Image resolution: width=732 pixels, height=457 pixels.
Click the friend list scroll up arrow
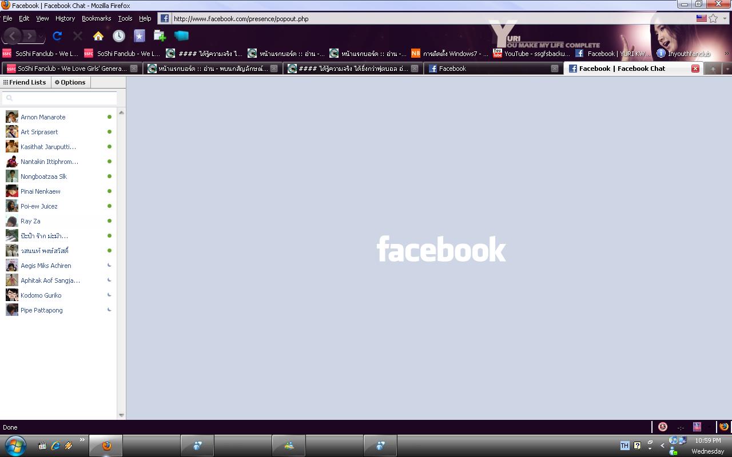click(x=121, y=113)
